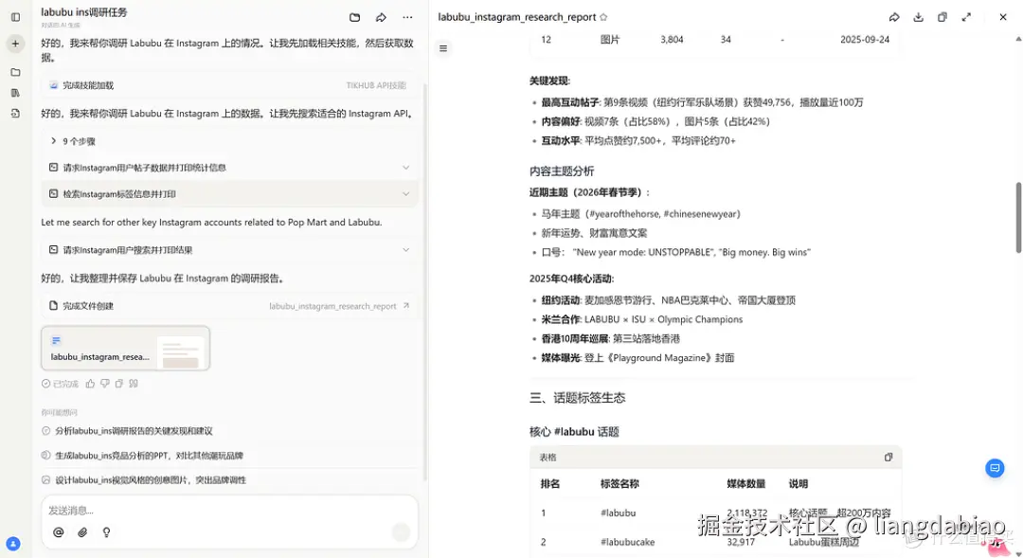Click the suggested question about 调研报告关键发现
This screenshot has width=1023, height=558.
click(135, 431)
